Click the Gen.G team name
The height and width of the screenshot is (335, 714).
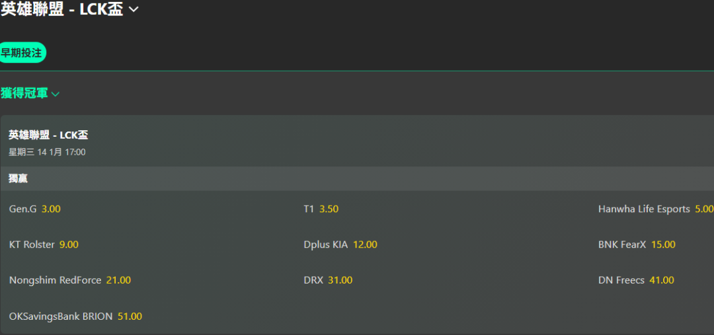pos(23,209)
